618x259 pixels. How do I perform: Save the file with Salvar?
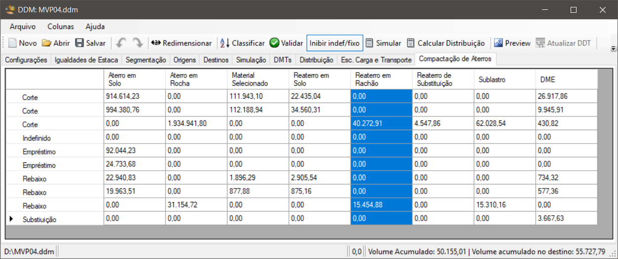click(90, 43)
